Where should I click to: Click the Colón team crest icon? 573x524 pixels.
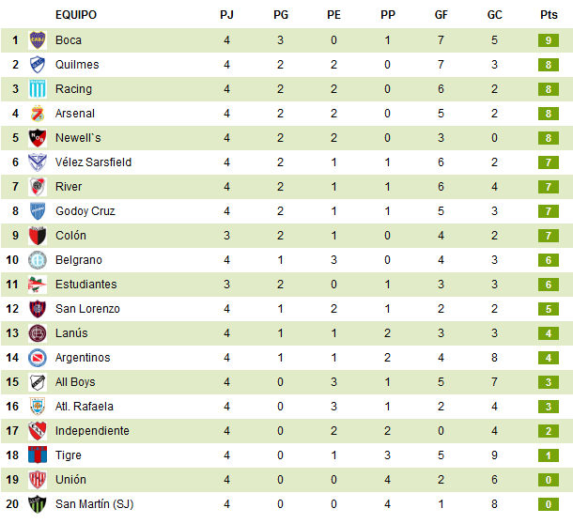point(38,236)
